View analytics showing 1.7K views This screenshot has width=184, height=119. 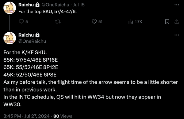(x=135, y=22)
